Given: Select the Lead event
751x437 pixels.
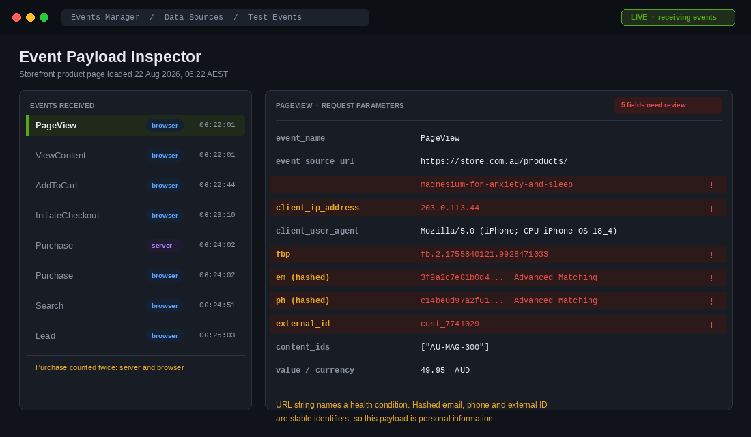Looking at the screenshot, I should (x=136, y=335).
